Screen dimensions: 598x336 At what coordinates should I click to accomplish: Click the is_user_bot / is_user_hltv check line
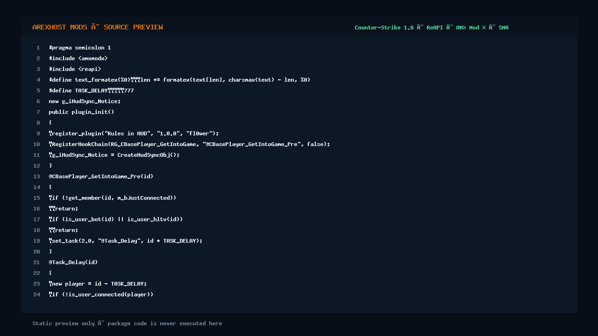click(116, 219)
